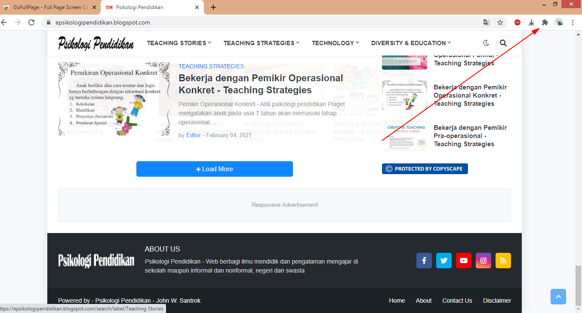This screenshot has width=582, height=313.
Task: Switch to the GoFullPage browser tab
Action: (47, 7)
